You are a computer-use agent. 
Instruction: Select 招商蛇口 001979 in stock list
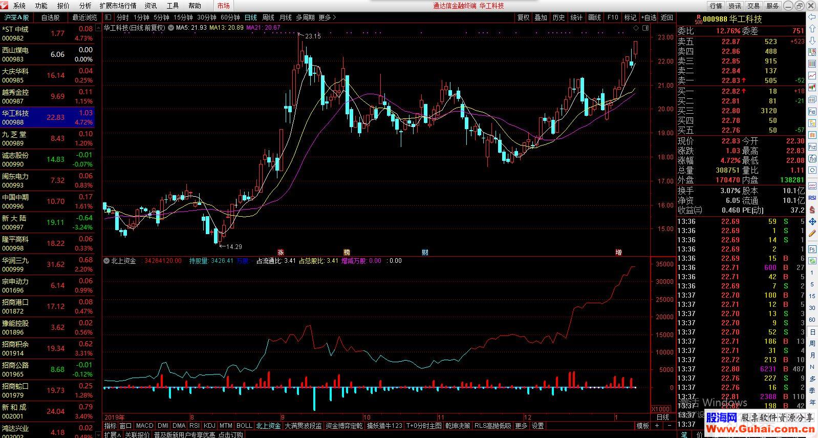click(x=48, y=390)
